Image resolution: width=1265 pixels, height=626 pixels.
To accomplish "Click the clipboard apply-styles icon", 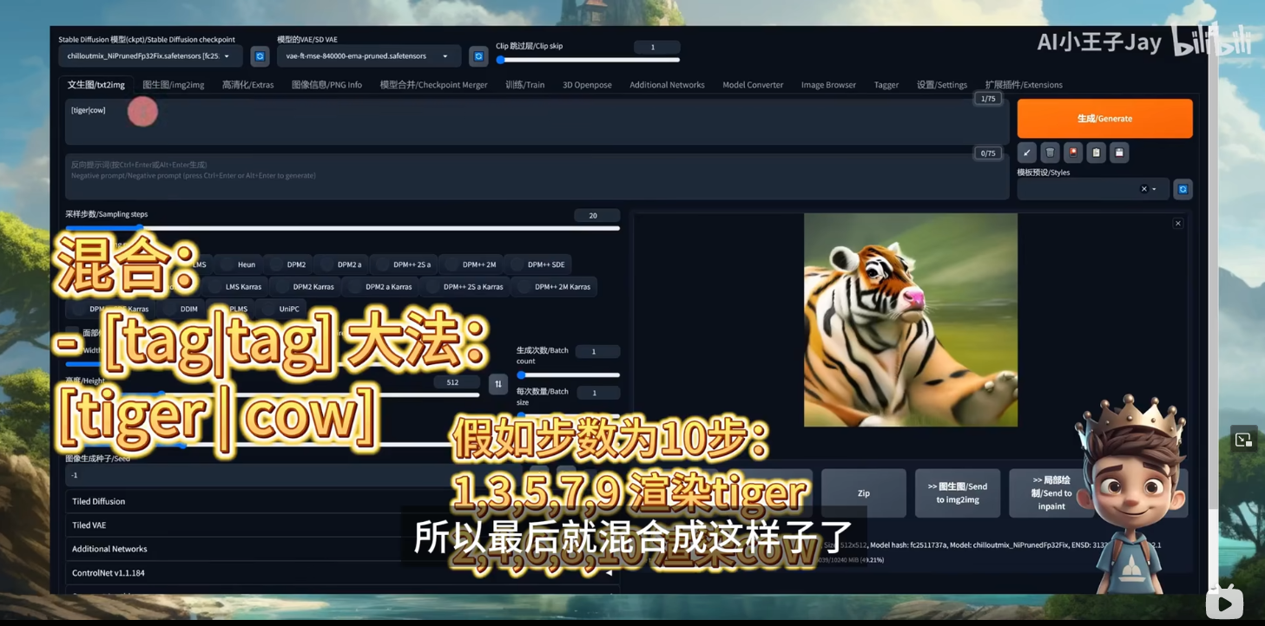I will coord(1096,153).
